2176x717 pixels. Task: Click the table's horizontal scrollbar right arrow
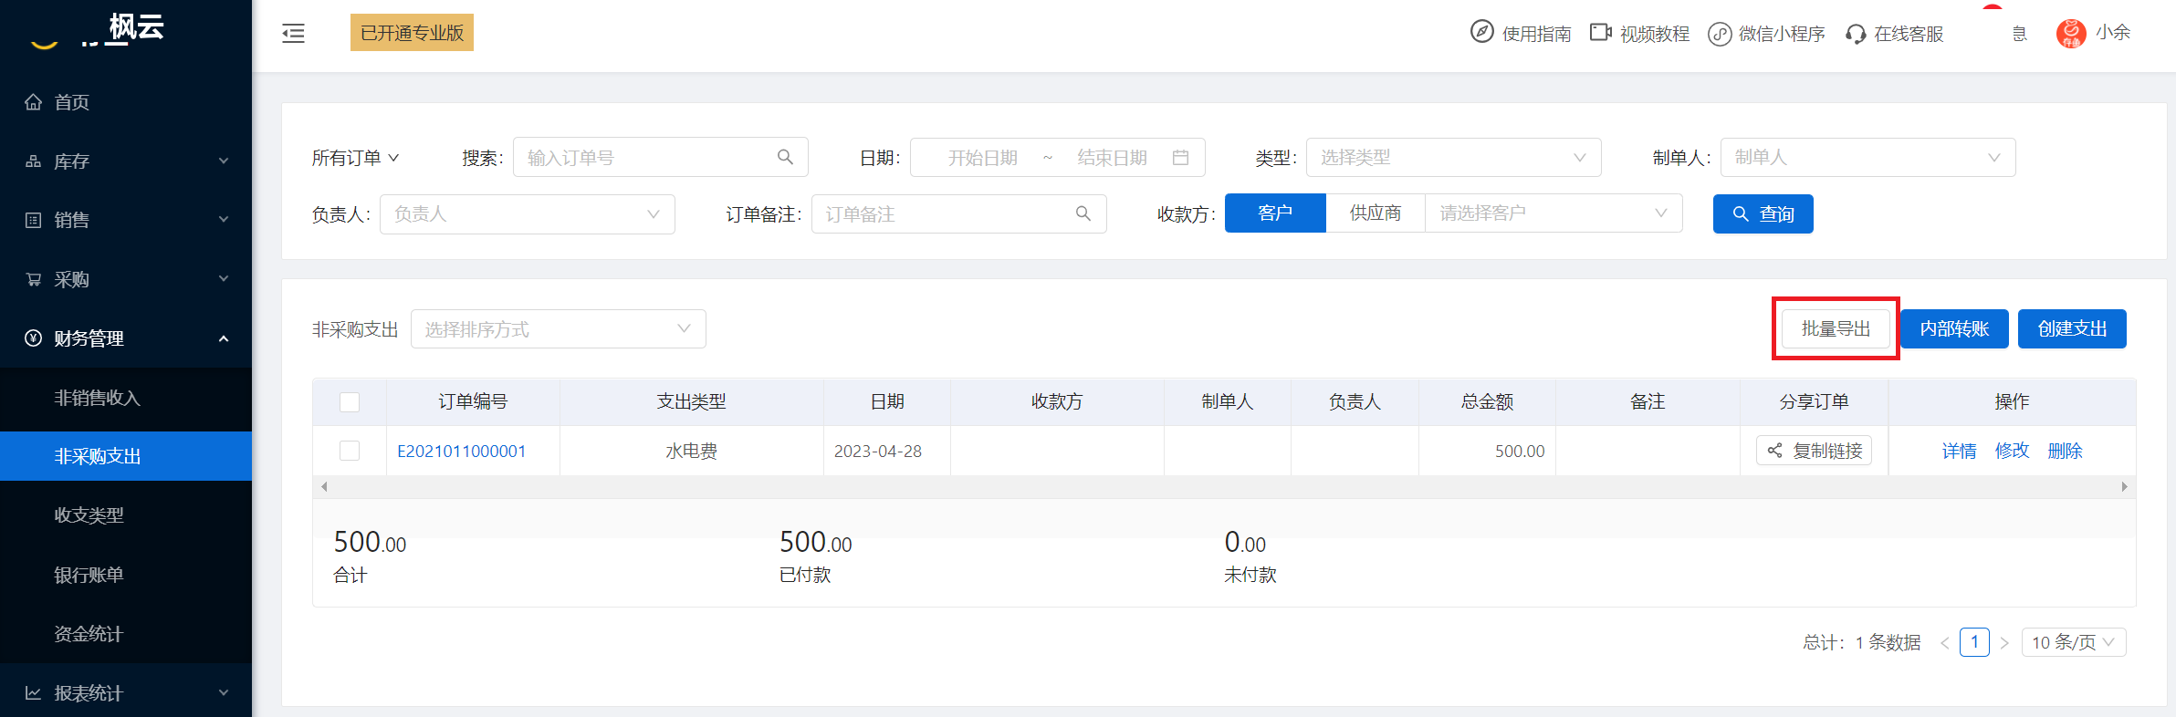pyautogui.click(x=2125, y=487)
